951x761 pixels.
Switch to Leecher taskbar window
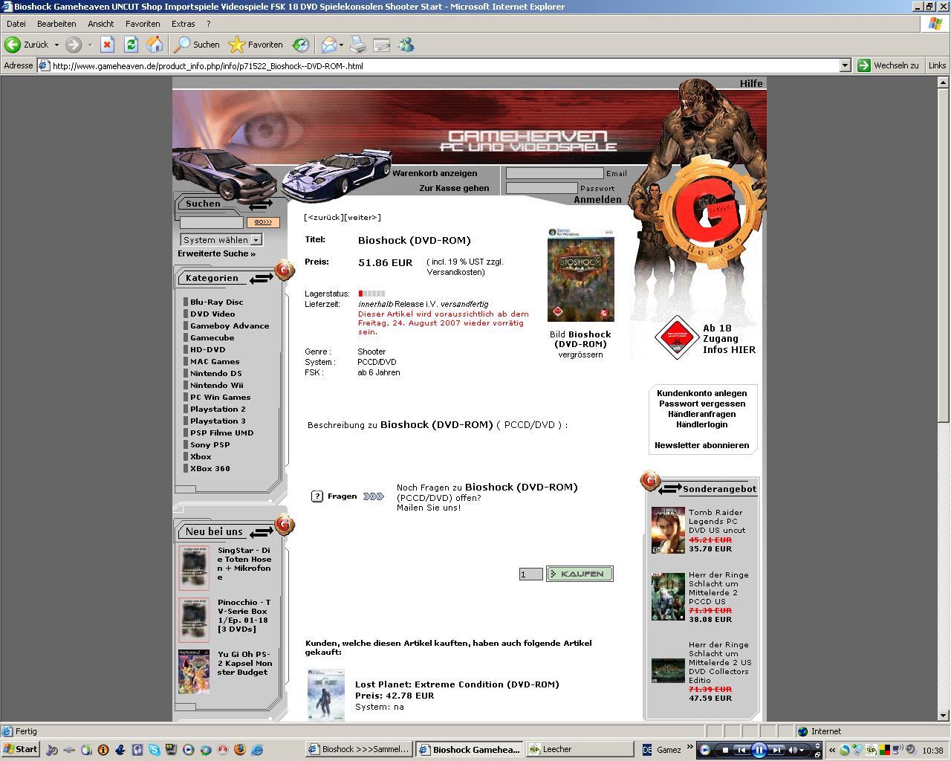[x=580, y=749]
